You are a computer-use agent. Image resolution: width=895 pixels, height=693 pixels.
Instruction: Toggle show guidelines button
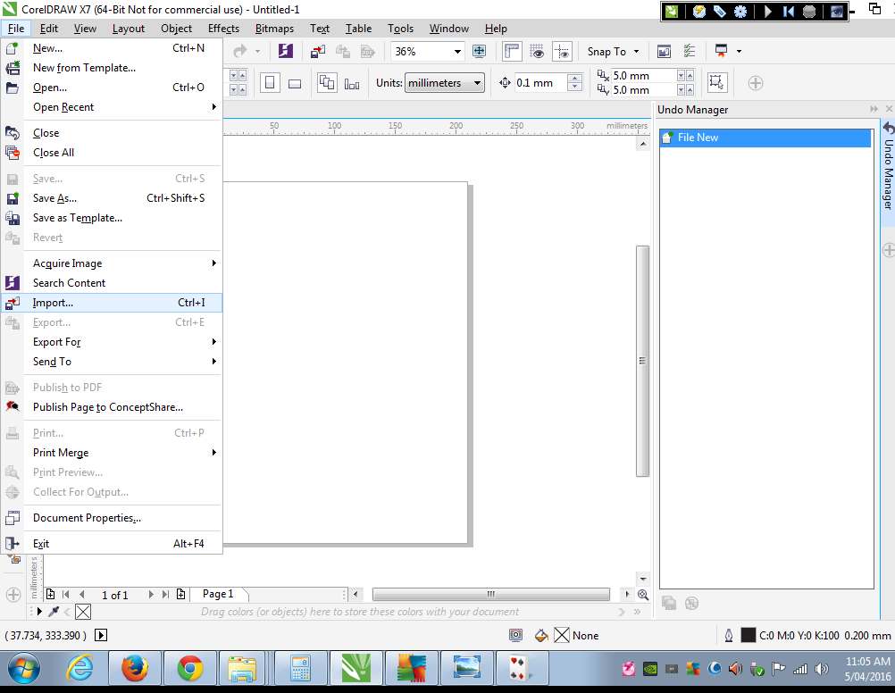coord(562,51)
